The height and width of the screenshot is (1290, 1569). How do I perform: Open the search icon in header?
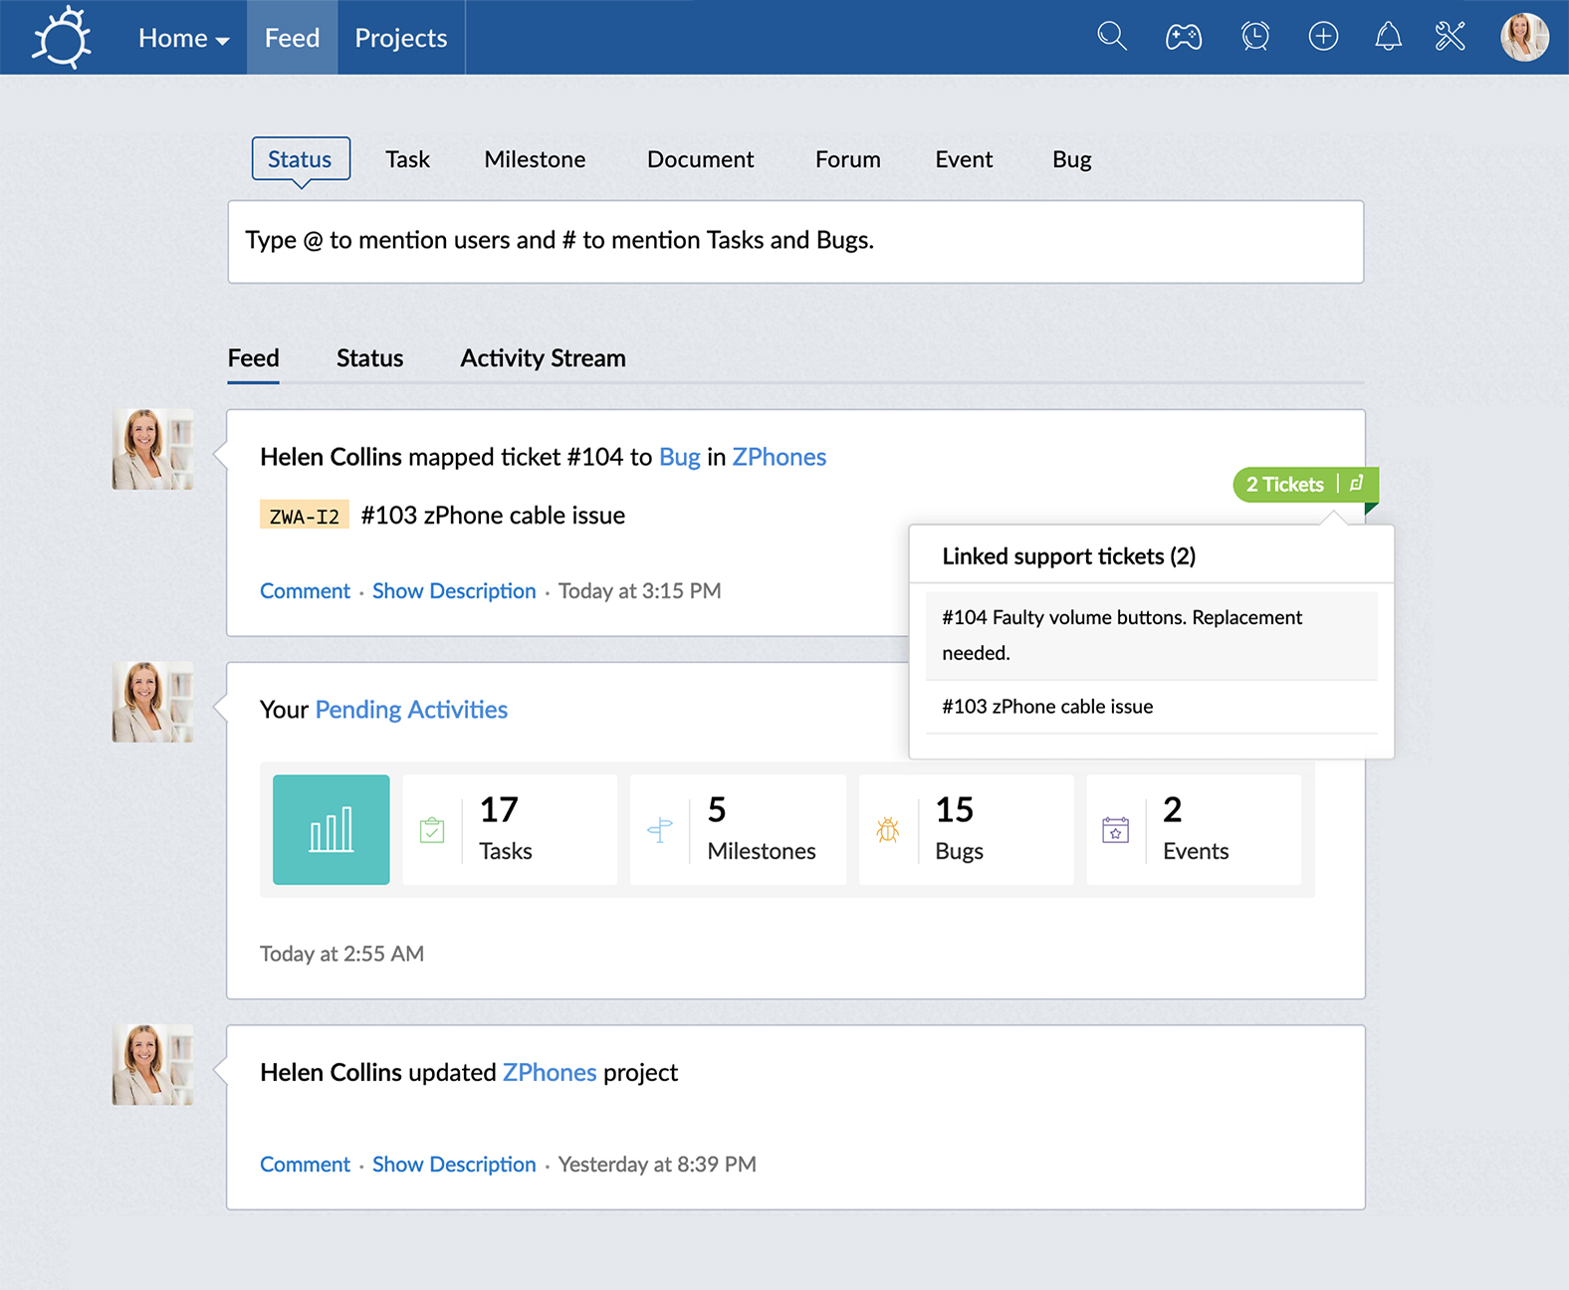pos(1112,37)
